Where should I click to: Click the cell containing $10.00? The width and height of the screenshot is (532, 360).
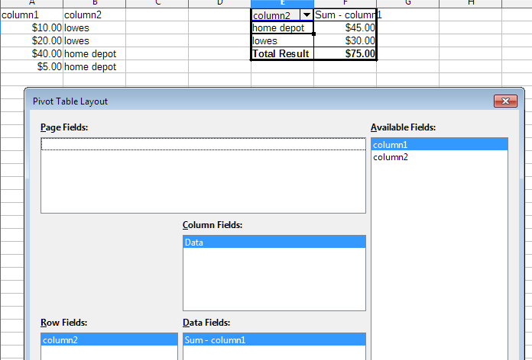pos(31,27)
